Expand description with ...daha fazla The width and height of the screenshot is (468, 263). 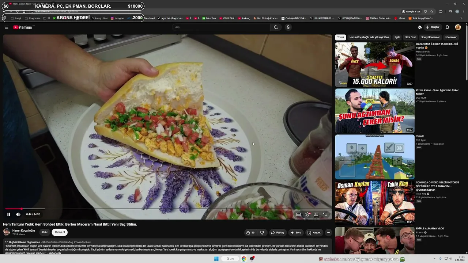pyautogui.click(x=54, y=253)
